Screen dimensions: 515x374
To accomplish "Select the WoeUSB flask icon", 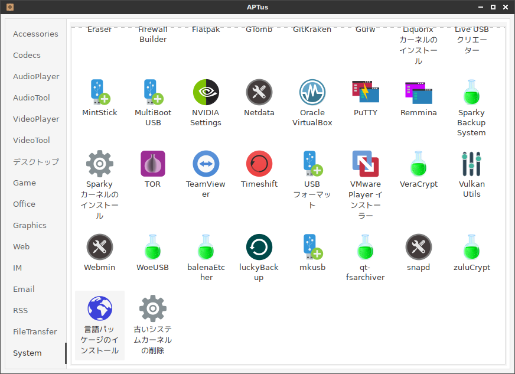I will coord(153,247).
